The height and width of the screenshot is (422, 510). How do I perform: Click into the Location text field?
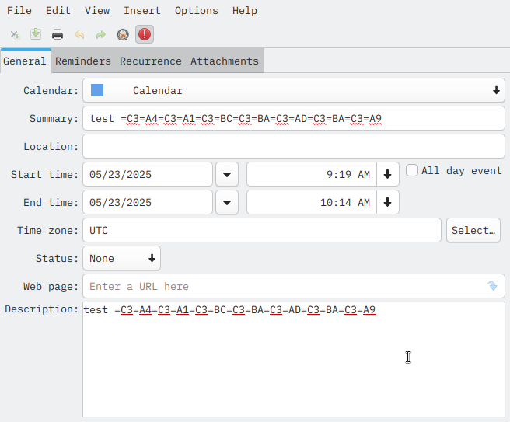(294, 146)
